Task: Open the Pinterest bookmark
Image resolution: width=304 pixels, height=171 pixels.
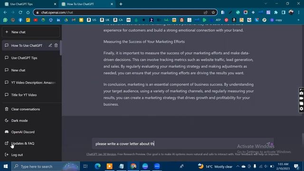Action: tap(226, 20)
